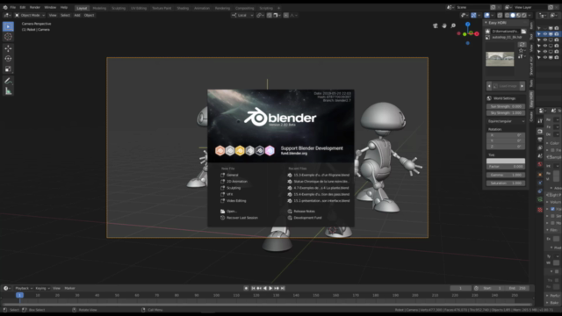The height and width of the screenshot is (316, 562).
Task: Click the zoom magnifier icon in viewport
Action: pyautogui.click(x=453, y=25)
